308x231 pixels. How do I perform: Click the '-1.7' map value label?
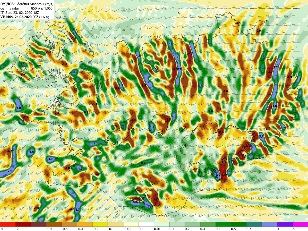pos(270,107)
